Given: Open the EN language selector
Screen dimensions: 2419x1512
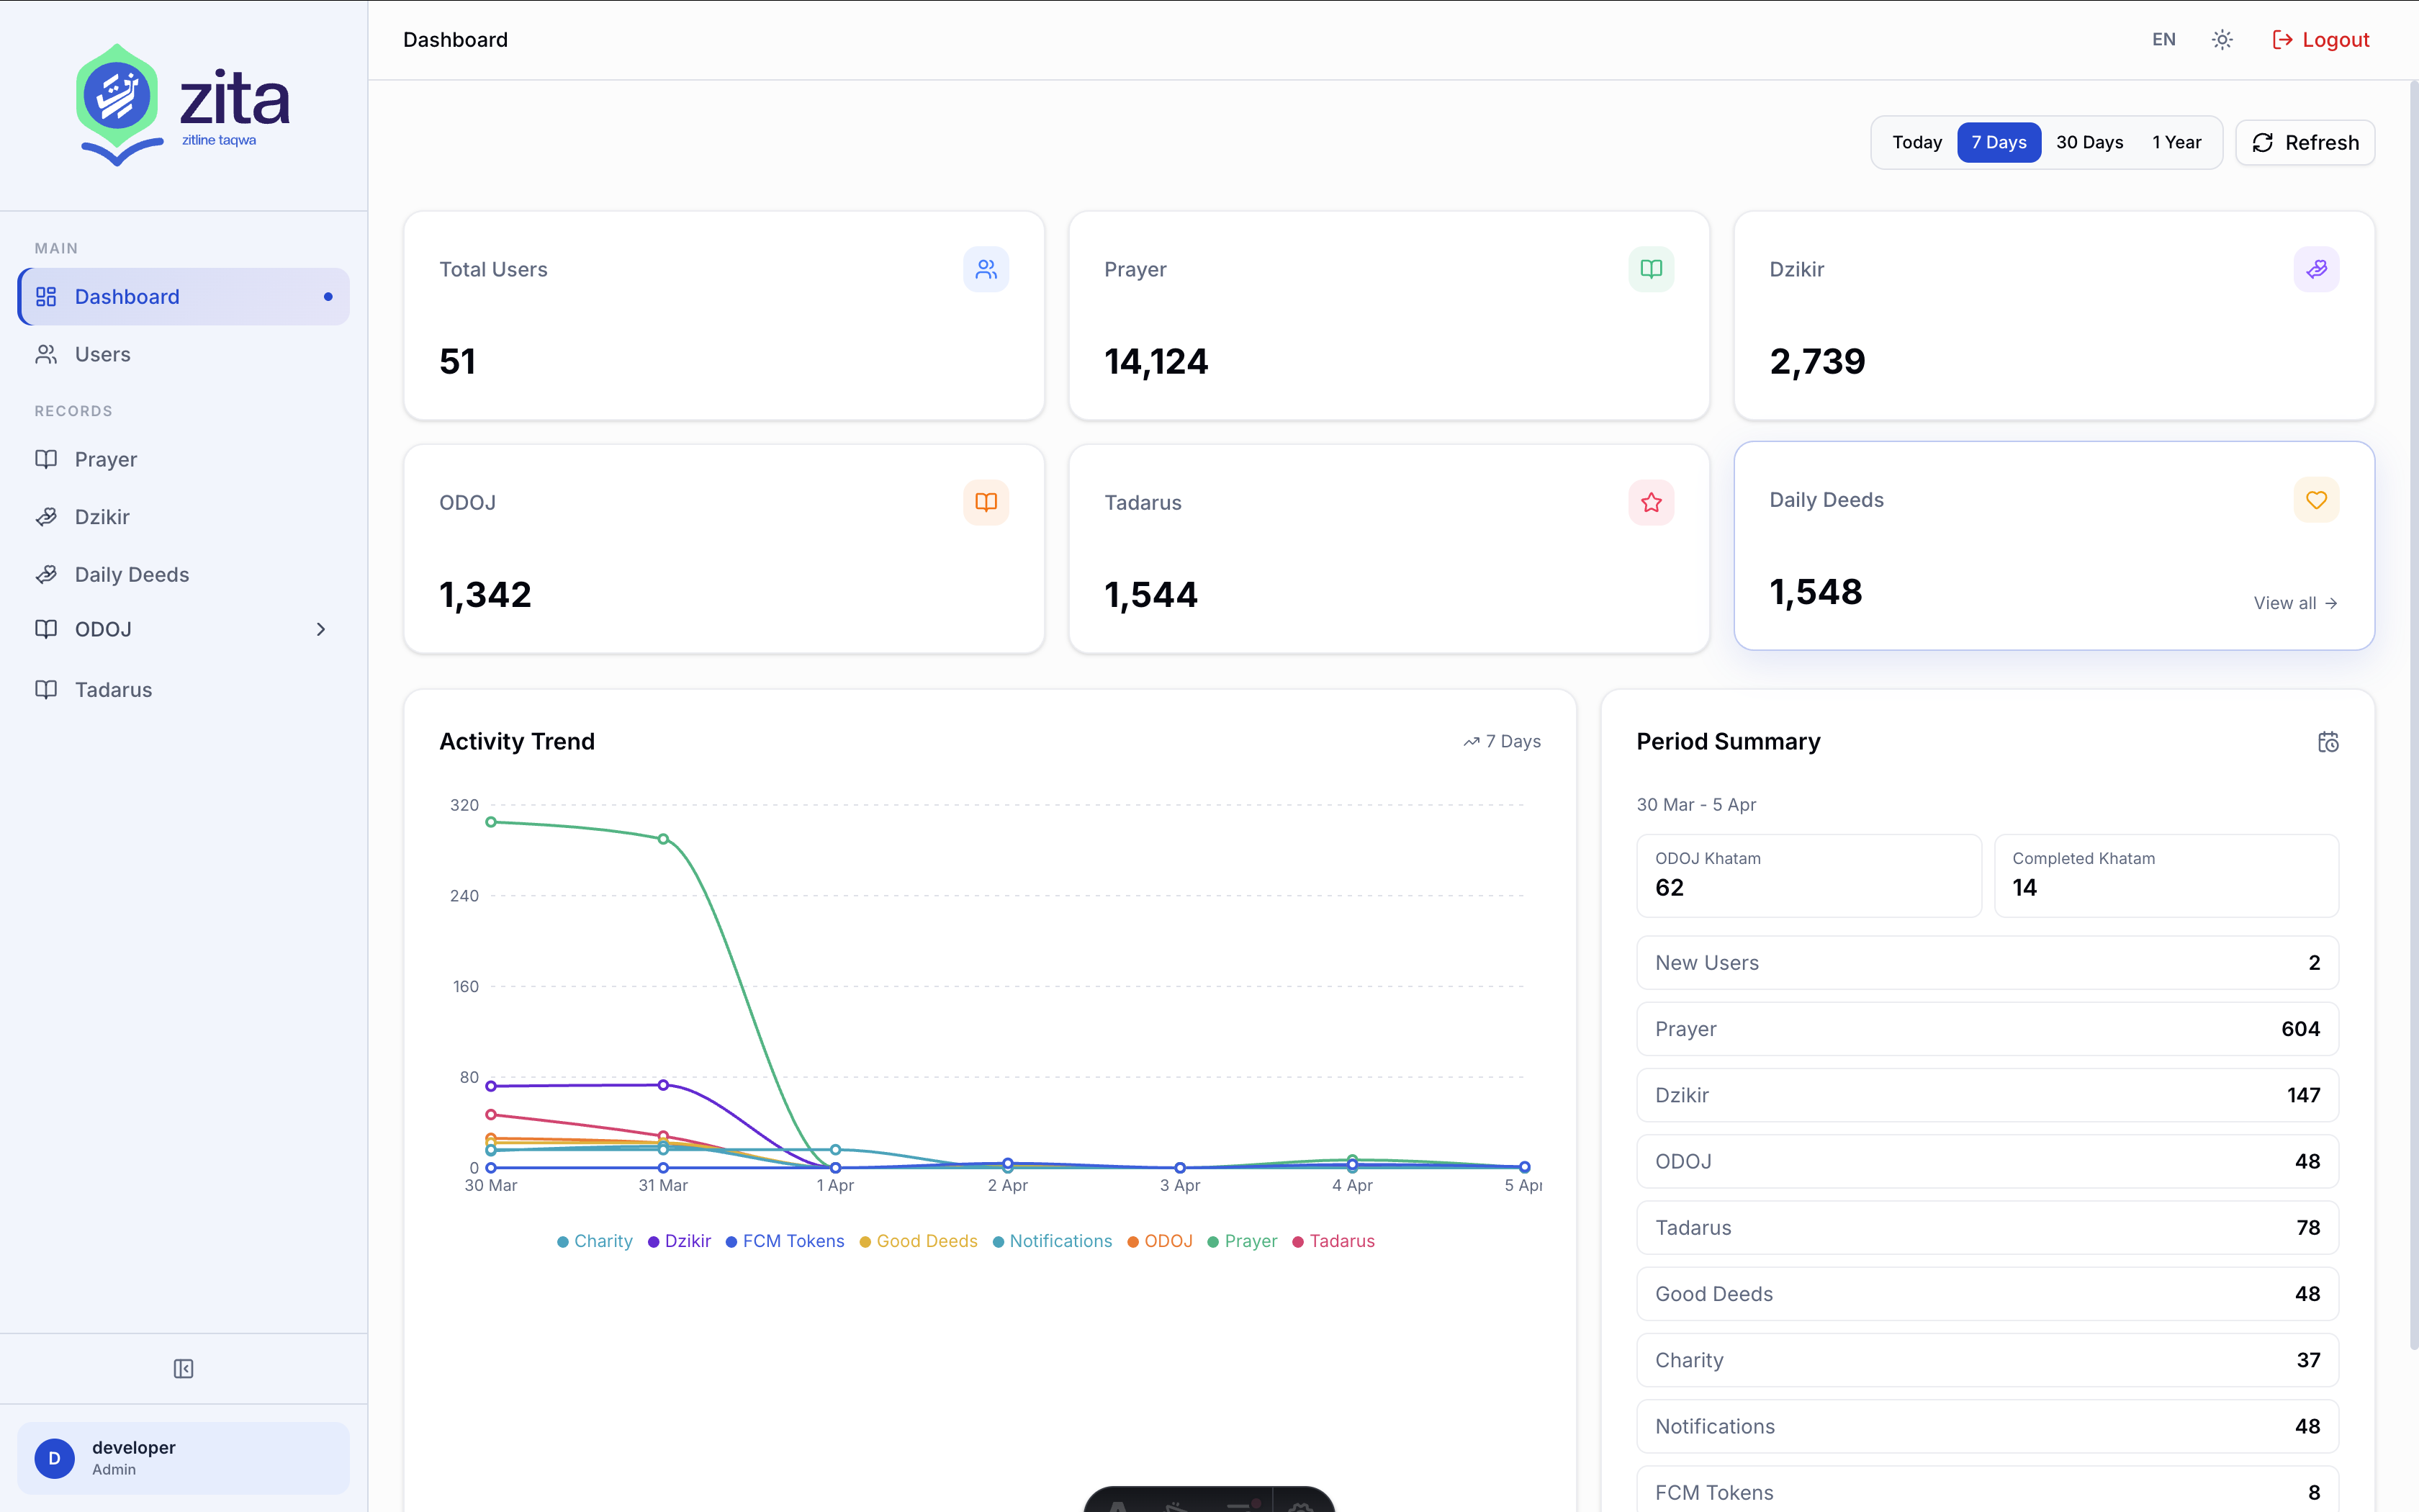Looking at the screenshot, I should 2163,40.
